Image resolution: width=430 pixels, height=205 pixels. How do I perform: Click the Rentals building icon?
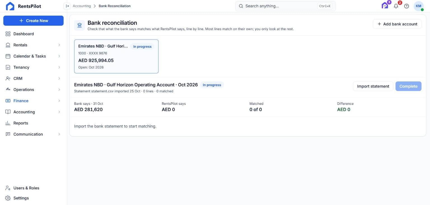click(x=8, y=45)
